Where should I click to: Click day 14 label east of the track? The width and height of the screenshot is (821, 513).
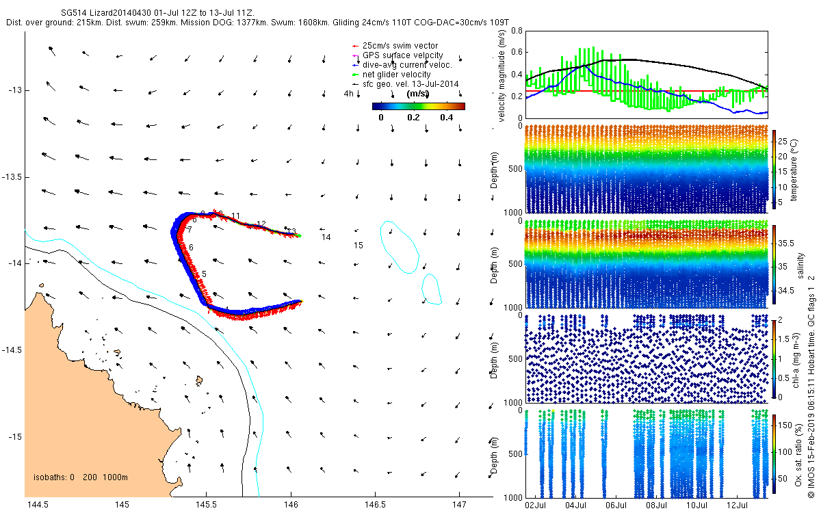click(x=326, y=237)
